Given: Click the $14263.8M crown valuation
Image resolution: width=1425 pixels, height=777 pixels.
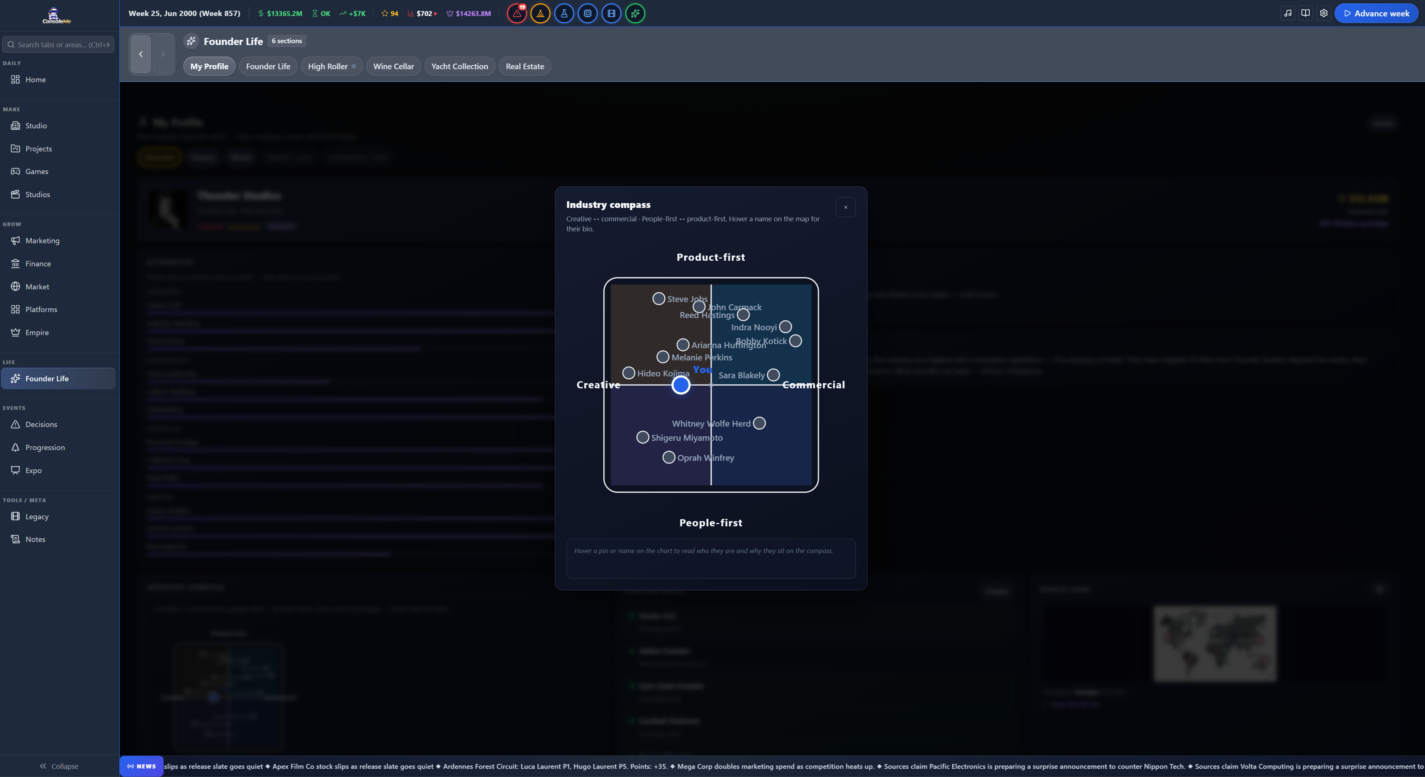Looking at the screenshot, I should pyautogui.click(x=469, y=13).
